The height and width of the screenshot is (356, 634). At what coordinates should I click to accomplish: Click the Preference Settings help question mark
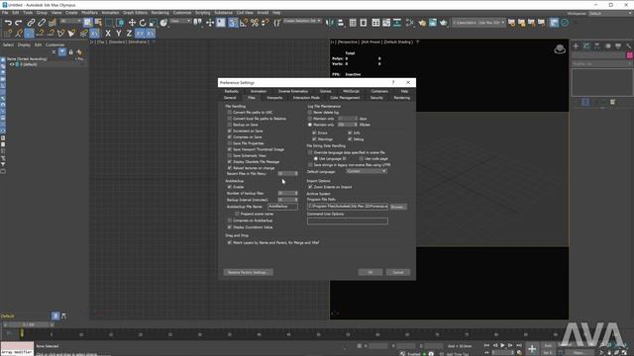393,82
